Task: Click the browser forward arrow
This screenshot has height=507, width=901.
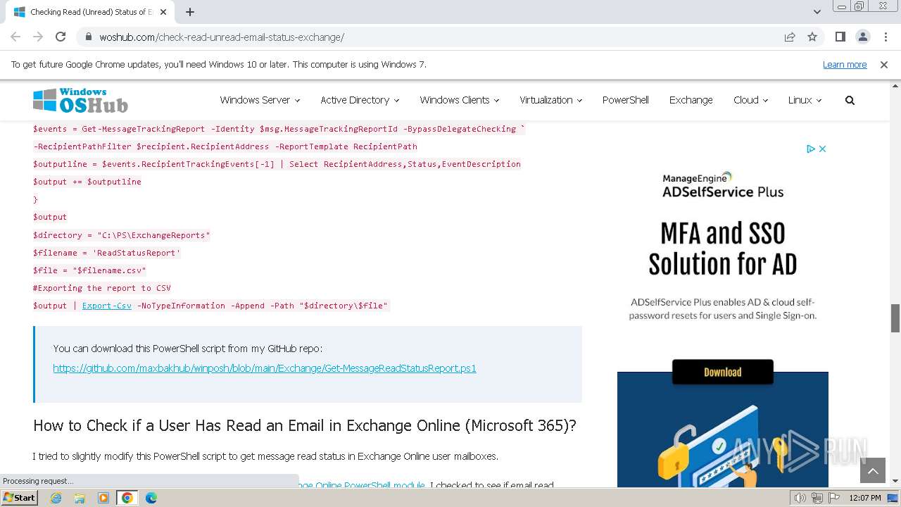Action: [x=38, y=37]
